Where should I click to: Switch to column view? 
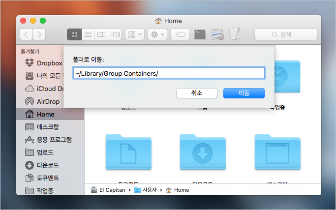[101, 34]
